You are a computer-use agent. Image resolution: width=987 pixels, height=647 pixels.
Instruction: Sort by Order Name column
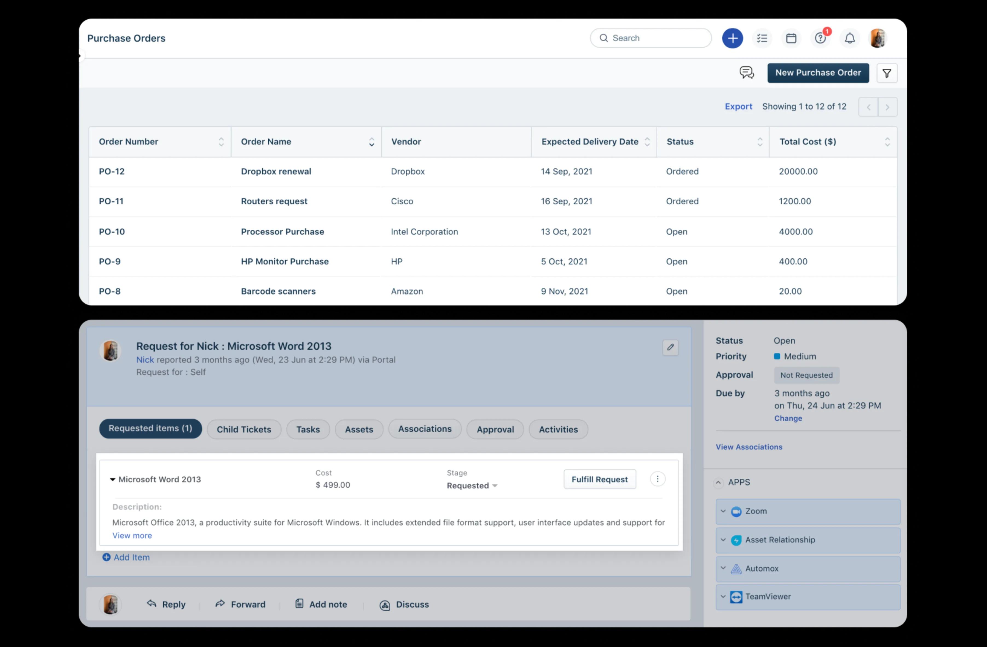[x=371, y=142]
